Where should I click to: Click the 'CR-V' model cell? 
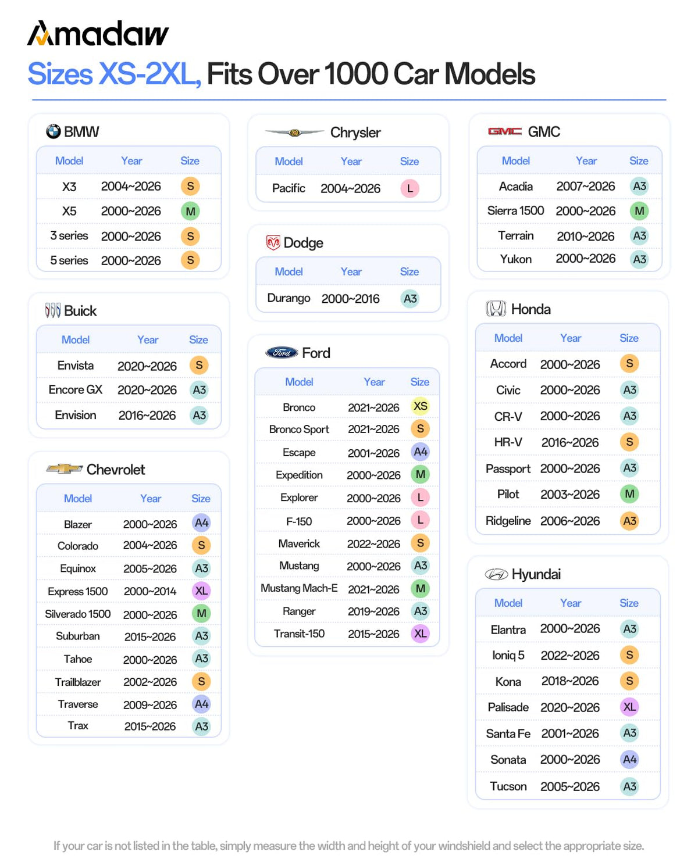click(508, 416)
